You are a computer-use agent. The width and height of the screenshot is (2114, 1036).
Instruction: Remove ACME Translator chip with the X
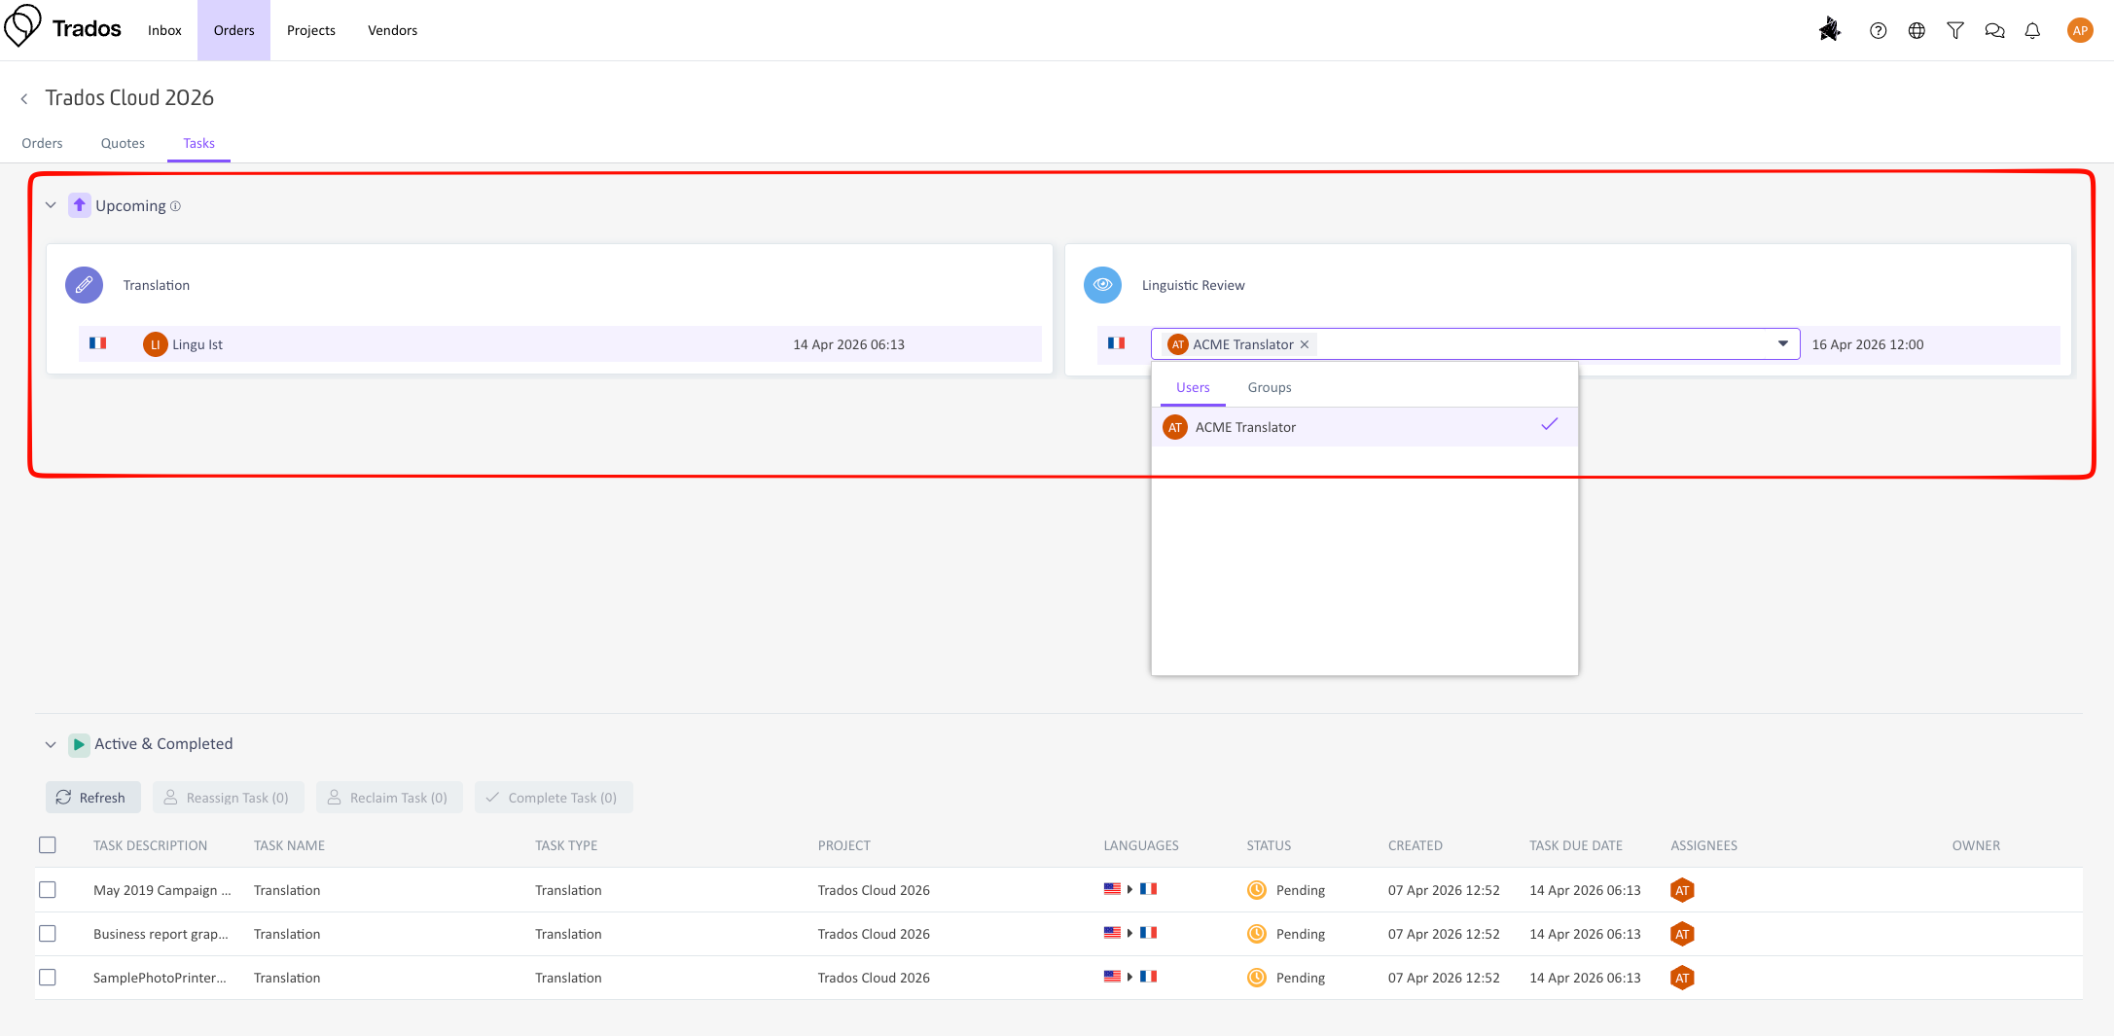[1305, 344]
